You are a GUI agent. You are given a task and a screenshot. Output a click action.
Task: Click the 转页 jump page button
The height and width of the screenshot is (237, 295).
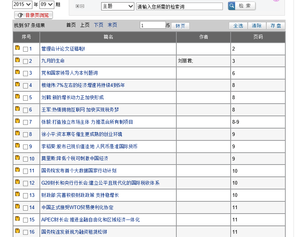click(180, 26)
